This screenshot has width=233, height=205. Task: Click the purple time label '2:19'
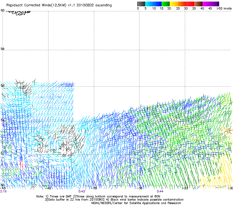3,191
